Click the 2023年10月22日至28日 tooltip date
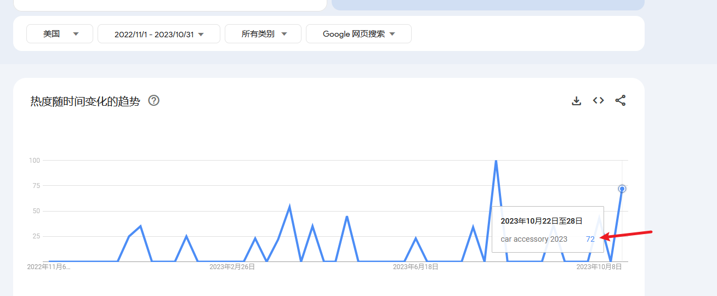 pos(542,221)
